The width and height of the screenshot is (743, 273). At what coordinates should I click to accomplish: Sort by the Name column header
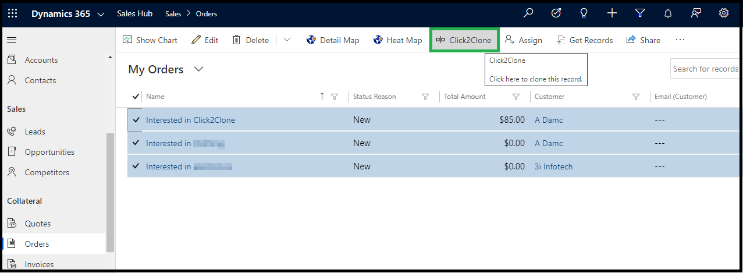pos(155,97)
